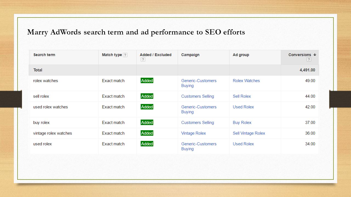Click Exact match in the used rolex watches row

tap(113, 107)
